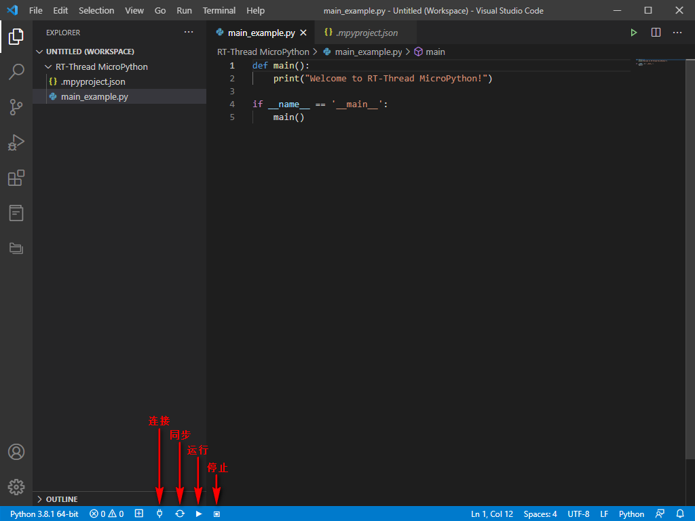
Task: Open the File menu
Action: [x=35, y=10]
